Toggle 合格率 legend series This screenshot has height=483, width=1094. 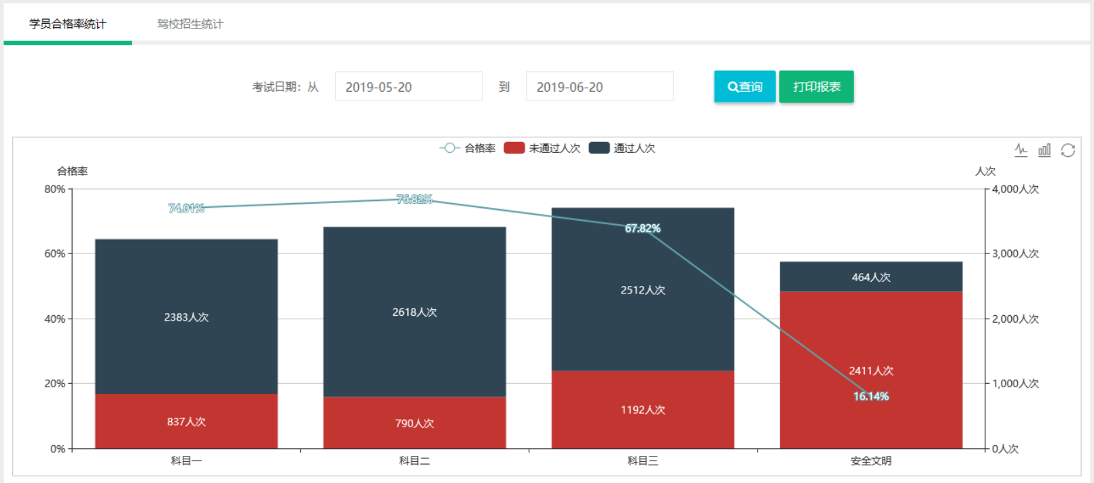tap(467, 148)
